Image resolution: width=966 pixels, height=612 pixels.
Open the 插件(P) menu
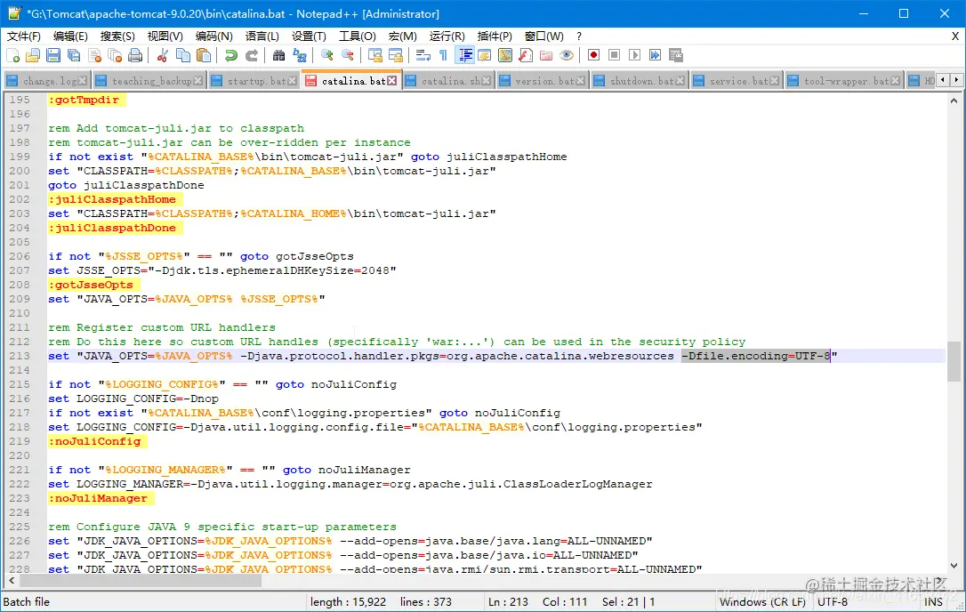tap(494, 36)
